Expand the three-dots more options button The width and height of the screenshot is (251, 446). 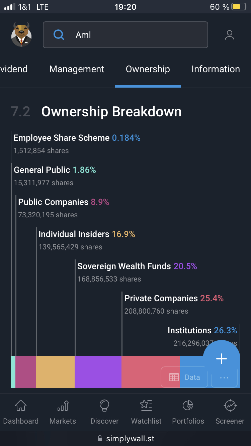click(x=224, y=378)
